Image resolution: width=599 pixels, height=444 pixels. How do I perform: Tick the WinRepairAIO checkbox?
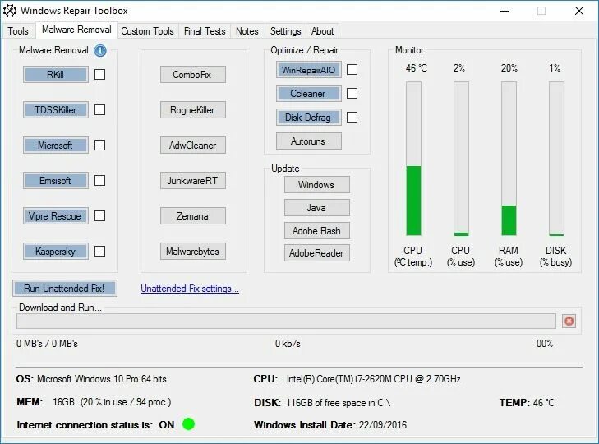coord(352,70)
